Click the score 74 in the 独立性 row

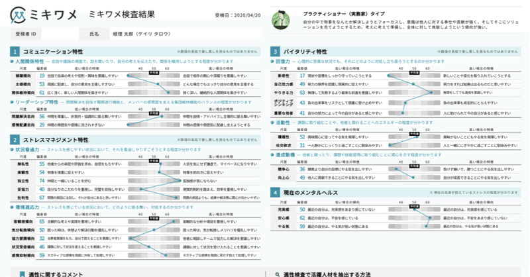[42, 181]
